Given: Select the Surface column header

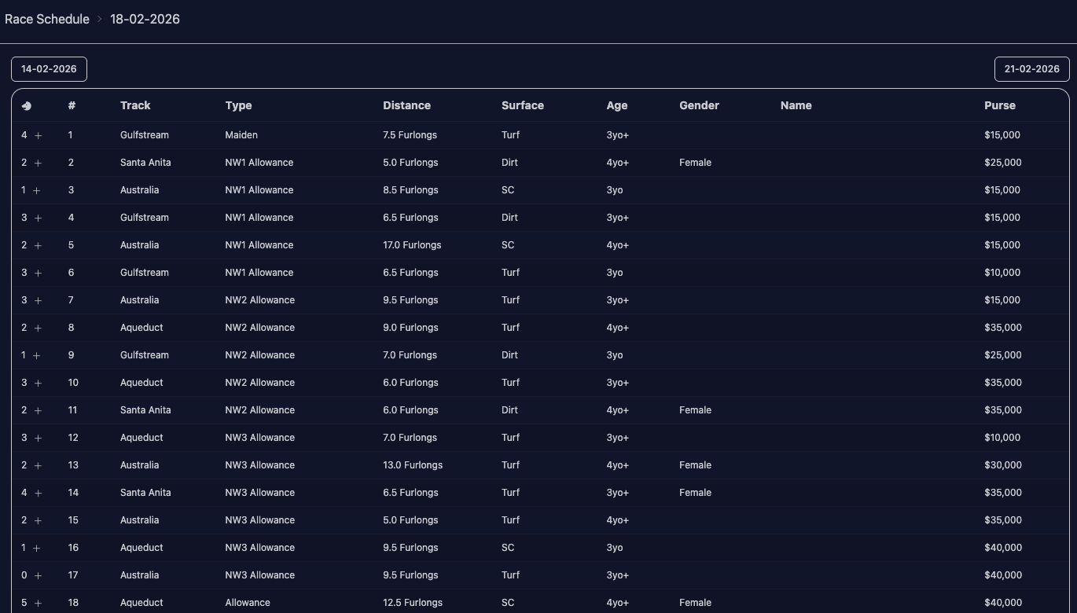Looking at the screenshot, I should click(522, 105).
